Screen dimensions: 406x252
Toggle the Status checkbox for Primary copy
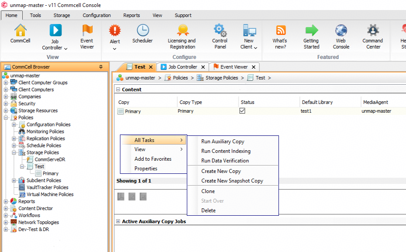(242, 111)
